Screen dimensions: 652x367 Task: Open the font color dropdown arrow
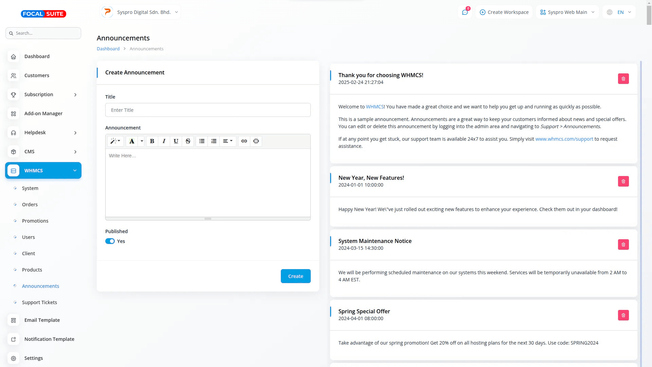click(x=142, y=141)
